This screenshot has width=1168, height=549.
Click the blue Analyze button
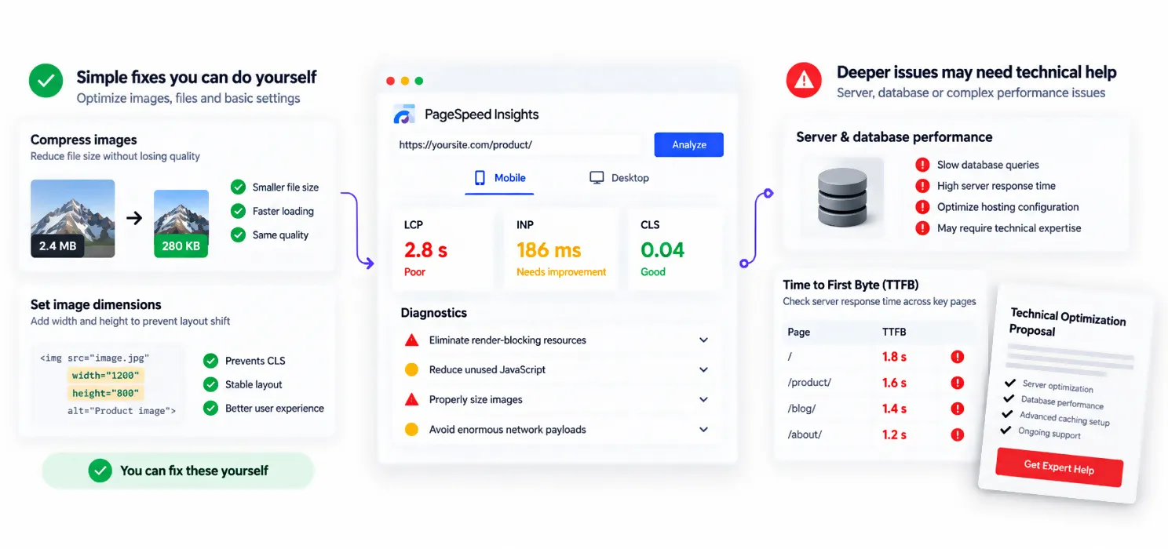pos(689,145)
